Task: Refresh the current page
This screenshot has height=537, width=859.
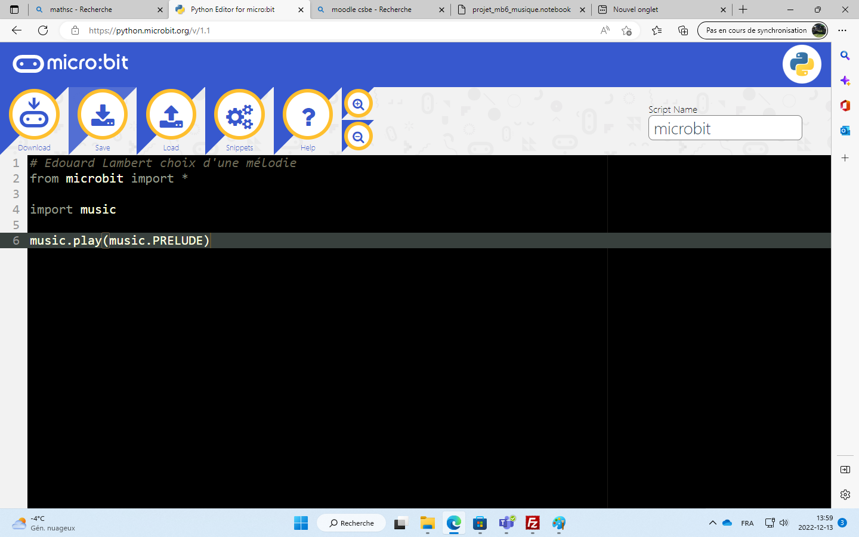Action: pos(43,30)
